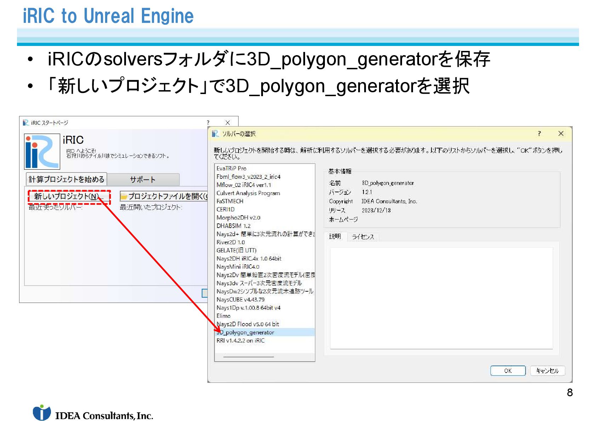Viewport: 596px width, 421px height.
Task: Select Morpho2DH v2.0 solver
Action: 265,218
